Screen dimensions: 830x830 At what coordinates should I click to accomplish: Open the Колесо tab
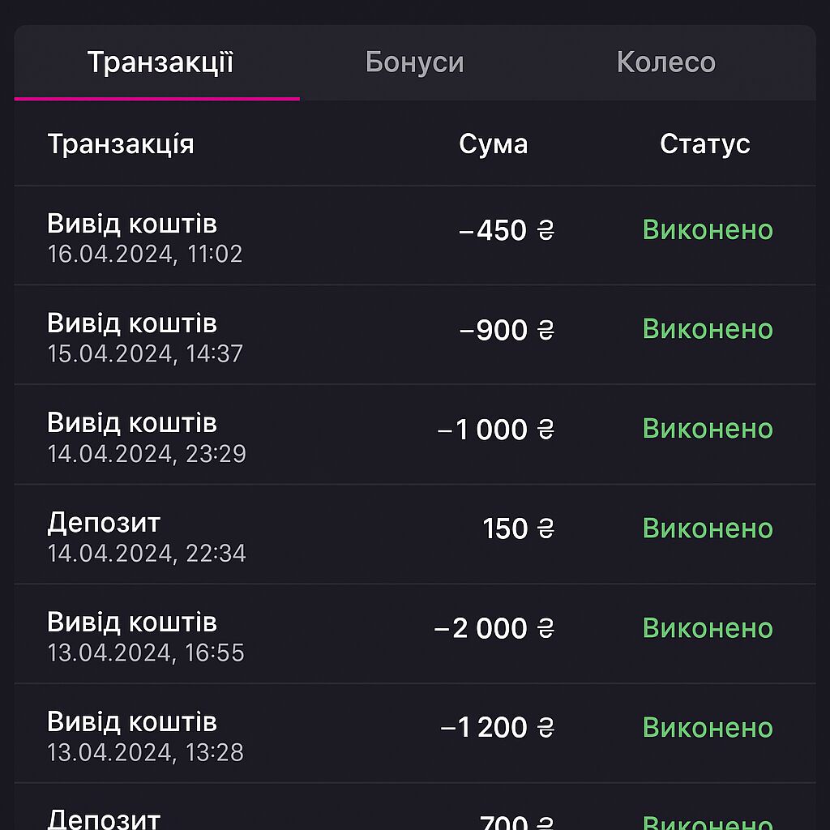click(x=666, y=62)
